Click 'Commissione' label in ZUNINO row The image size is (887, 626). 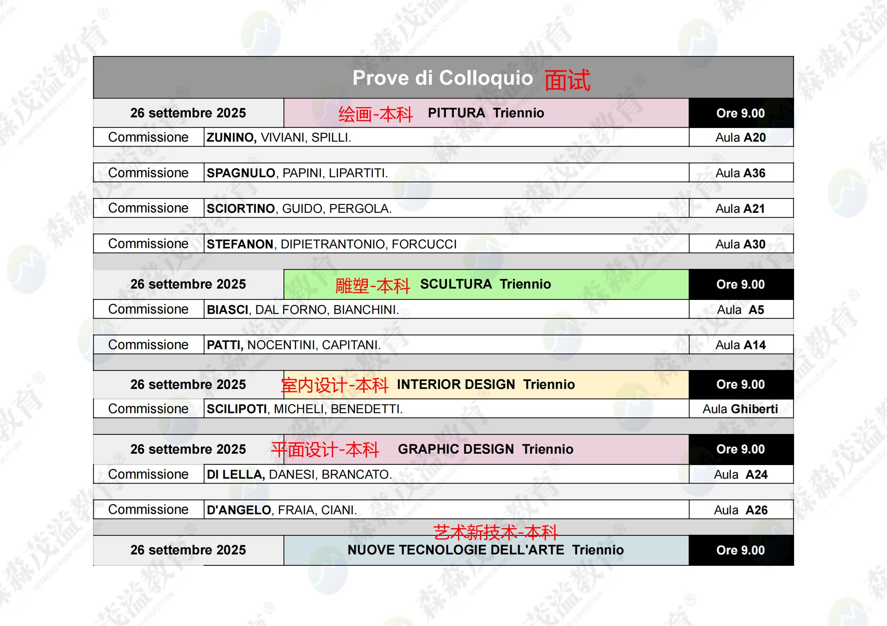click(x=148, y=137)
